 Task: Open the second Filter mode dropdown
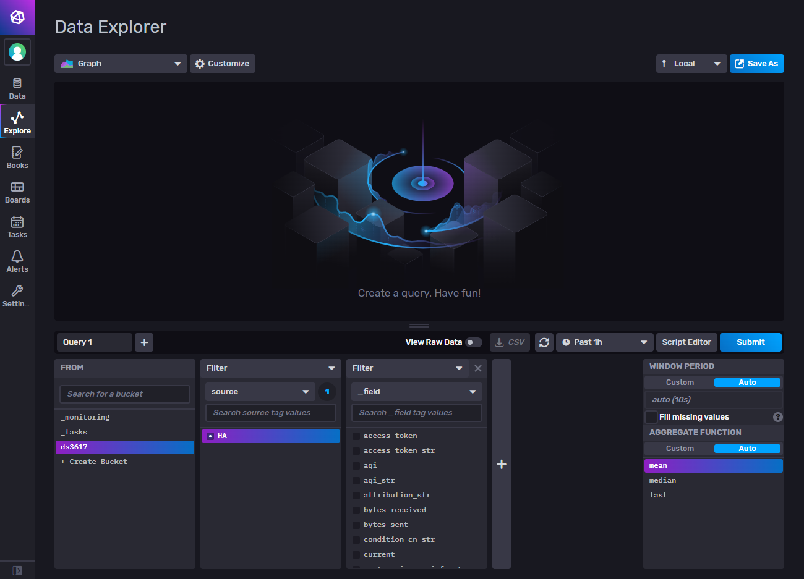[x=408, y=368]
